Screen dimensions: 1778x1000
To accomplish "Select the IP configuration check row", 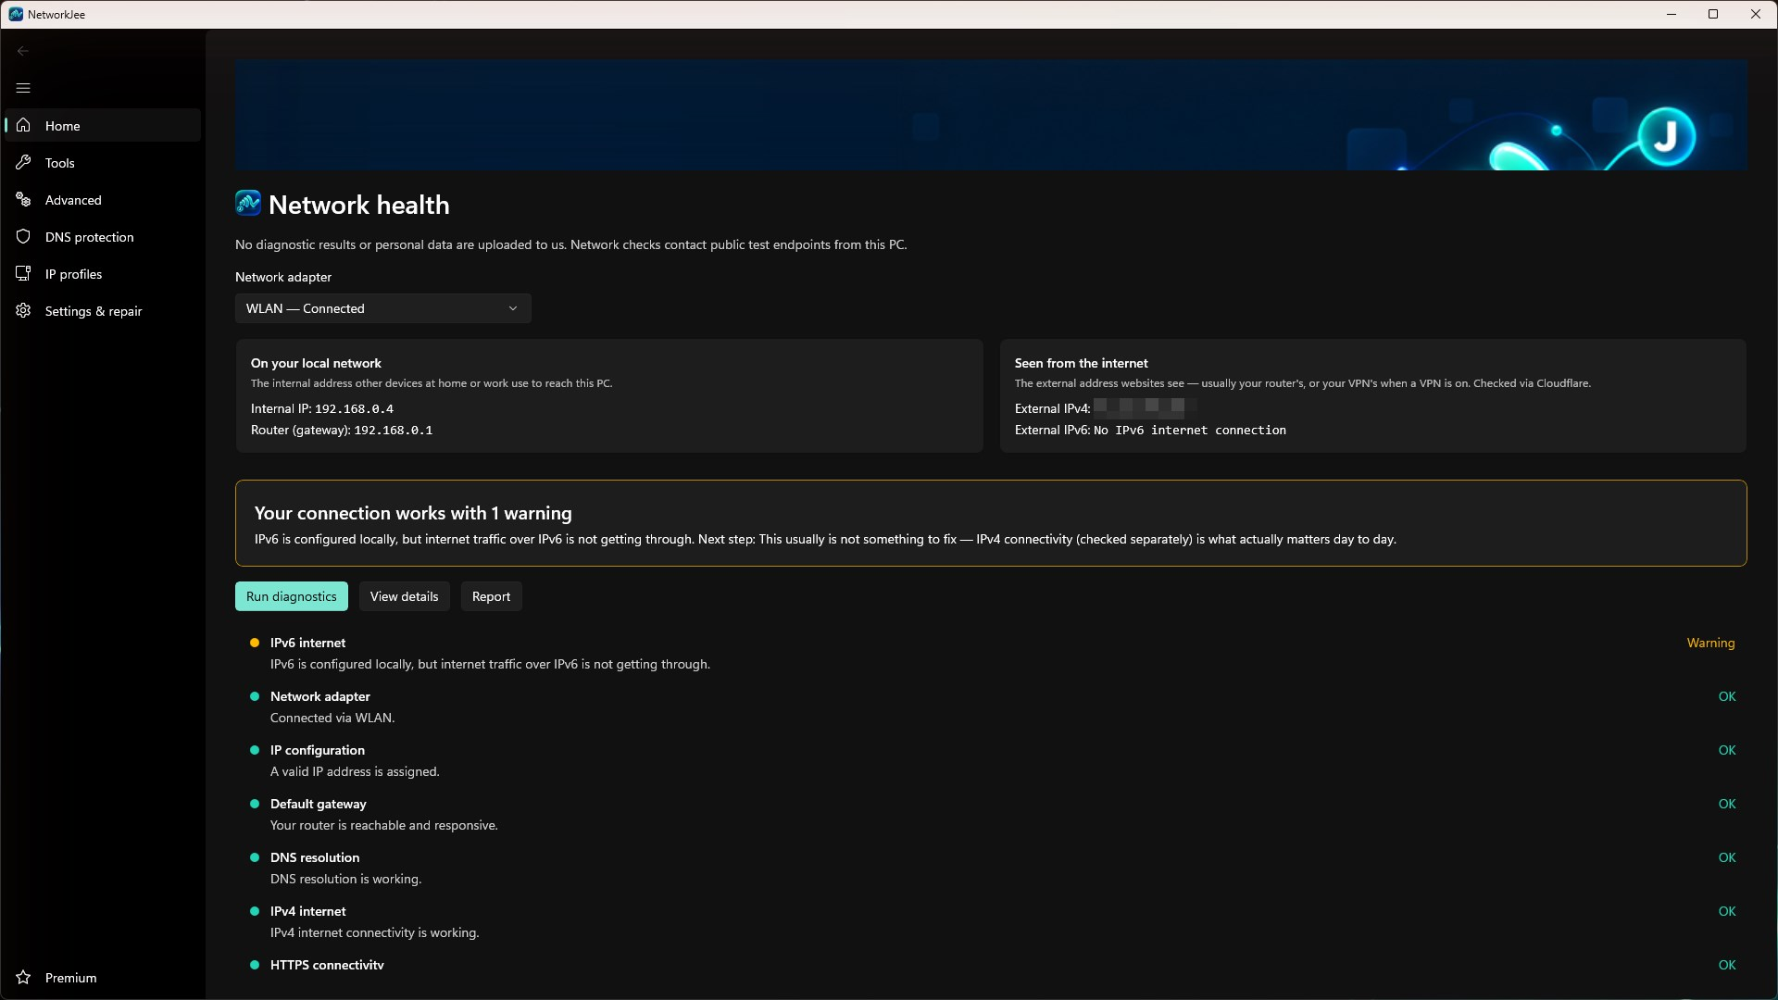I will tap(992, 760).
